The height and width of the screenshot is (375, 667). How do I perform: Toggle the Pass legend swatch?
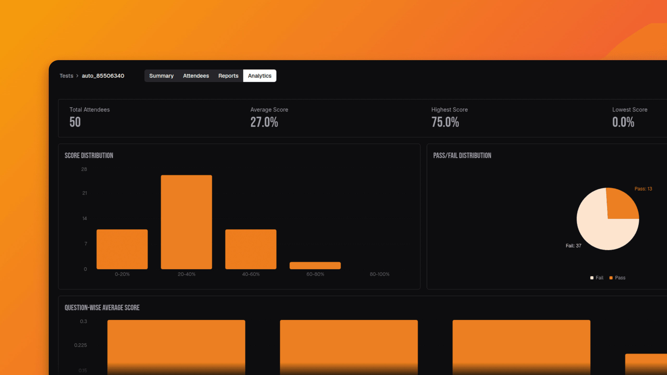611,278
